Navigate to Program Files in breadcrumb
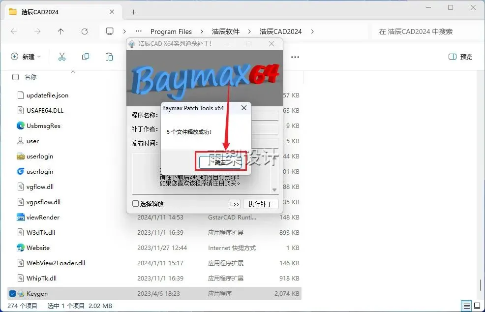Viewport: 485px width, 312px height. [171, 31]
